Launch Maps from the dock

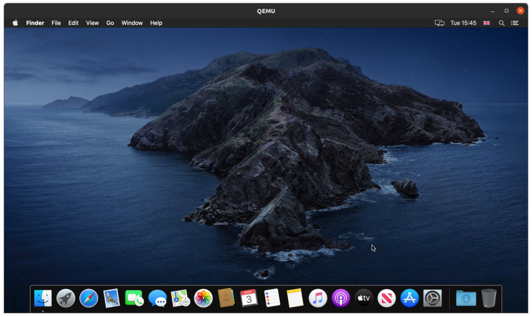[x=181, y=298]
